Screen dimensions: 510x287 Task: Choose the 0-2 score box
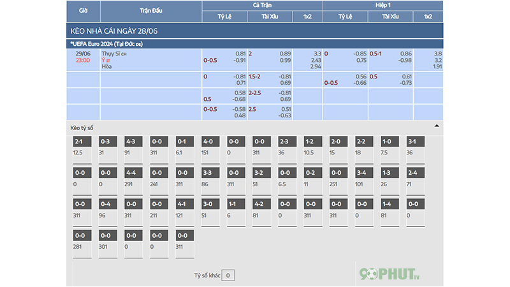313,173
